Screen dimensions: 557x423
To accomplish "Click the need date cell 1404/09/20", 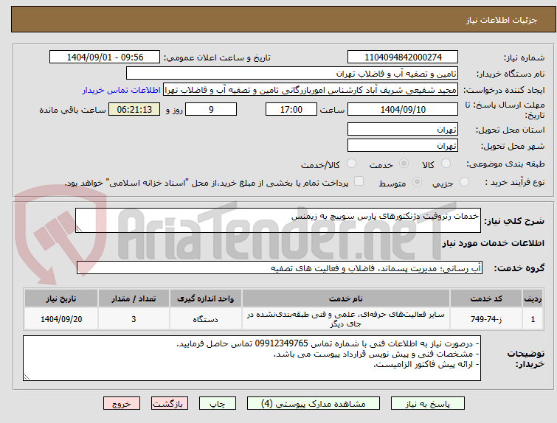I will pyautogui.click(x=61, y=319).
